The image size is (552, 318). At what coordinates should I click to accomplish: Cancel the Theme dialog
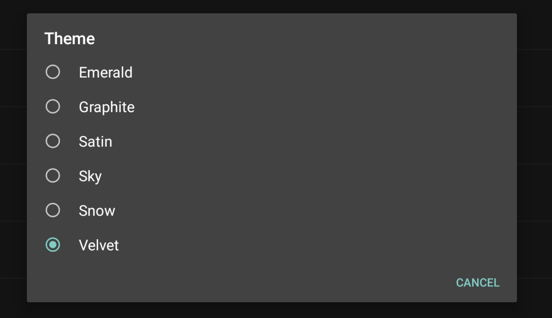[x=477, y=282]
